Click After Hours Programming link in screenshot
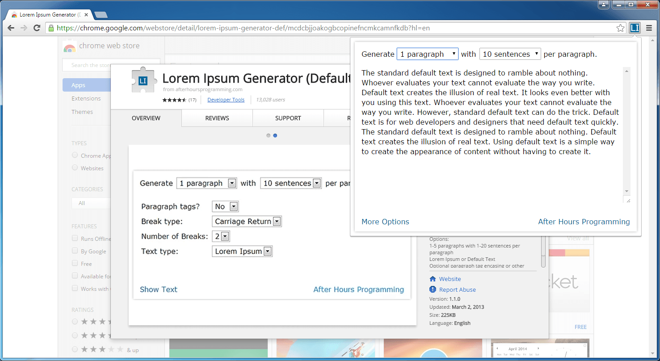Viewport: 660px width, 361px height. tap(358, 290)
